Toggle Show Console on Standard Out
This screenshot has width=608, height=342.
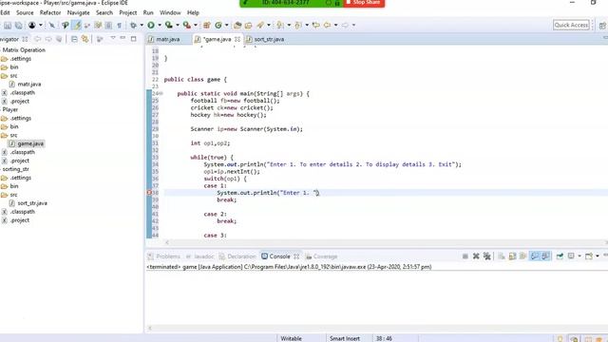point(534,256)
